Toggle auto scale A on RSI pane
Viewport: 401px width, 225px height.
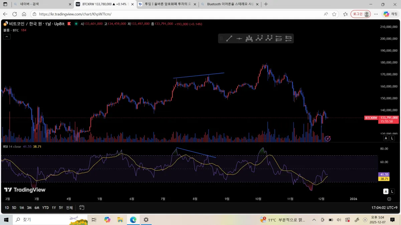[x=386, y=191]
